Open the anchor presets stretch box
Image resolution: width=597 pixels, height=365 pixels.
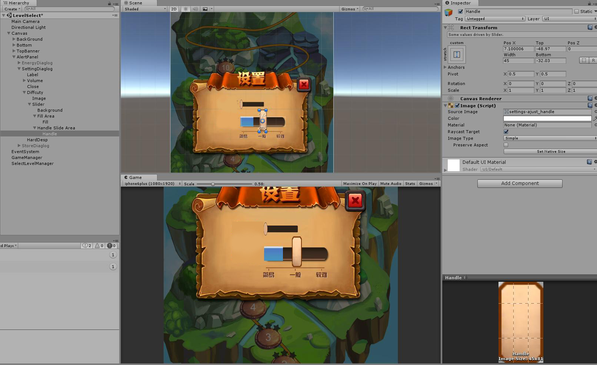457,55
